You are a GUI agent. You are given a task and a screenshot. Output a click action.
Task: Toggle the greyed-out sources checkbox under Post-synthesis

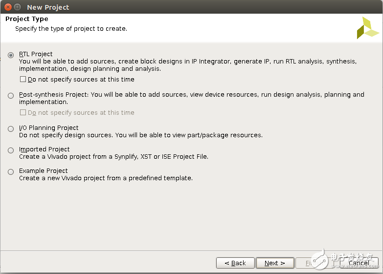[x=23, y=112]
